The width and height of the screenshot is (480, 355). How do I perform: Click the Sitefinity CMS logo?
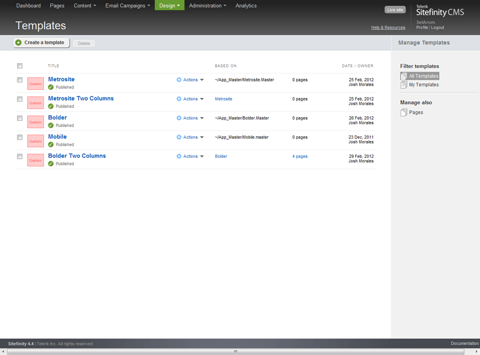pos(440,11)
